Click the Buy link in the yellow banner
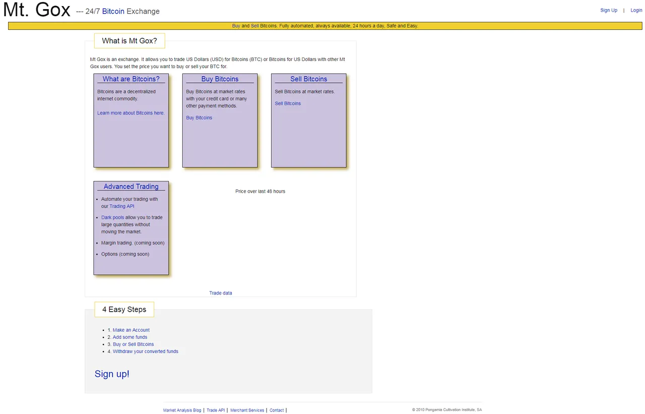 click(x=236, y=26)
